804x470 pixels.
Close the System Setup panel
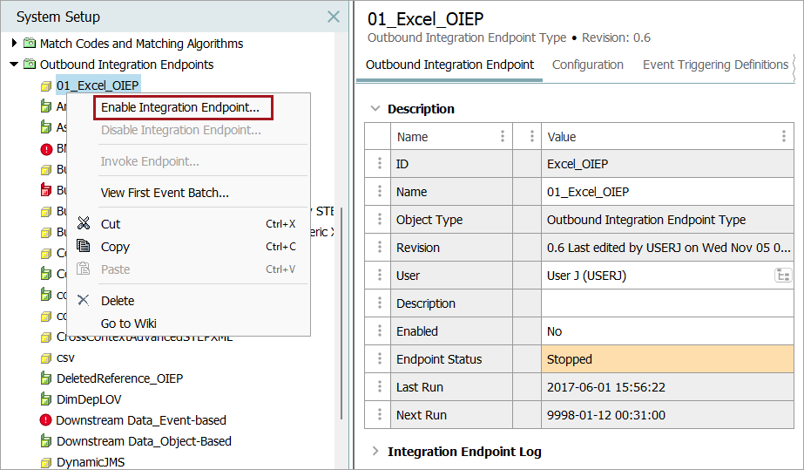coord(334,17)
